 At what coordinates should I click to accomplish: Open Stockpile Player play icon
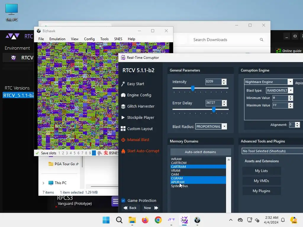click(x=123, y=117)
